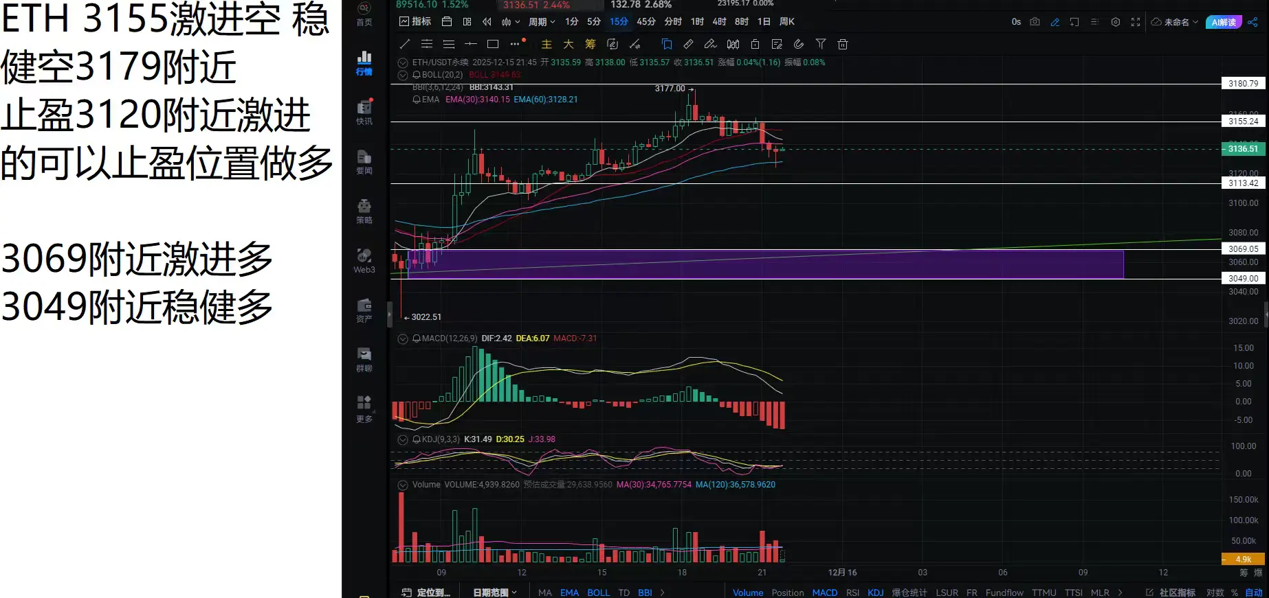
Task: Click the EMA indicator in bottom bar
Action: click(569, 593)
